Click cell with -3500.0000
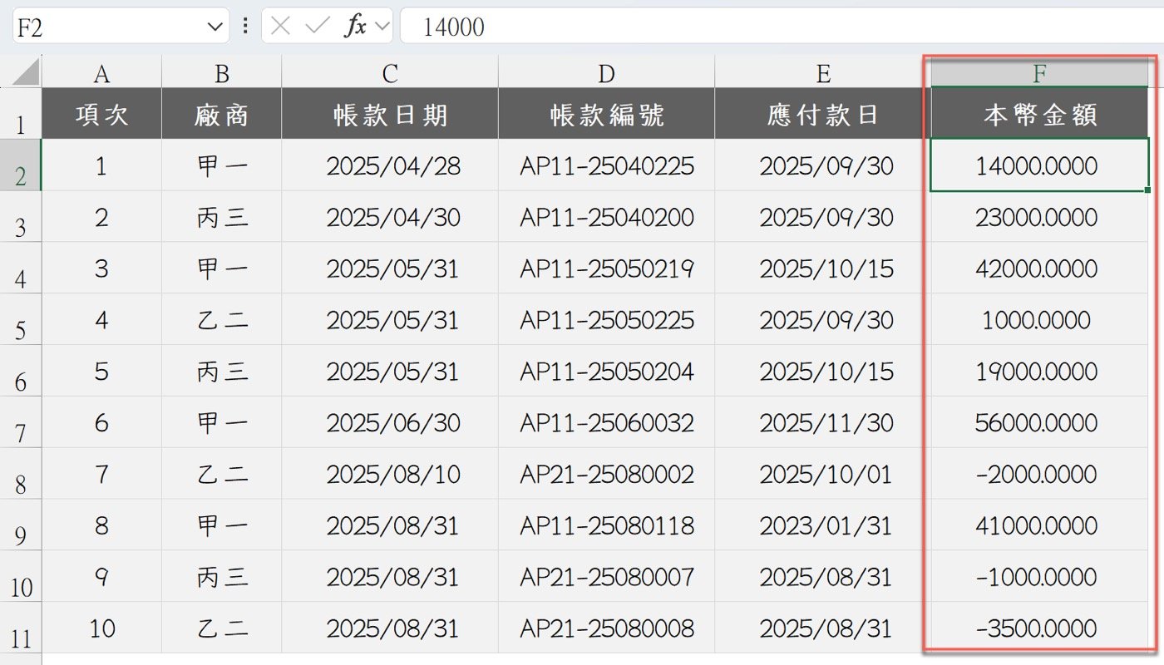This screenshot has width=1164, height=665. pyautogui.click(x=1039, y=628)
